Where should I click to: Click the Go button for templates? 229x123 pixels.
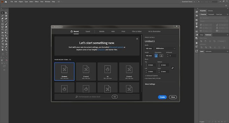pos(114,97)
